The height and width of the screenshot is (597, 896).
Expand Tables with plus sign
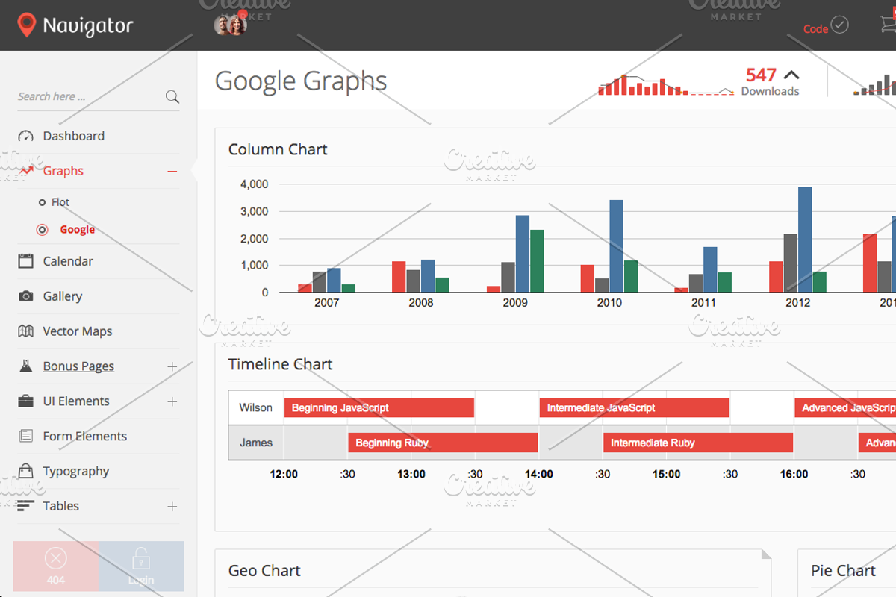click(x=172, y=506)
